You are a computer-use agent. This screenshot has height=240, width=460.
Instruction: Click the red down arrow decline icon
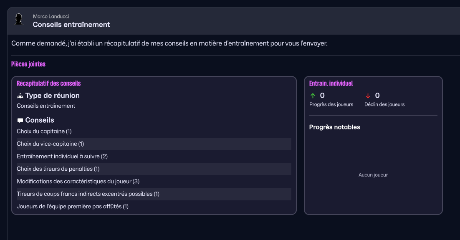(368, 96)
